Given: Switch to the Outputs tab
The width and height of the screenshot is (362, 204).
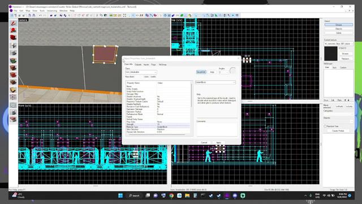Looking at the screenshot, I should click(x=138, y=65).
